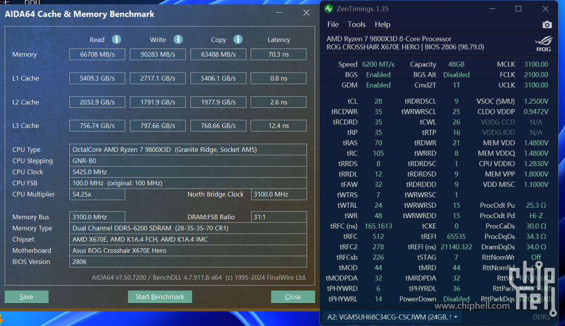Click the tREFI value 65535

(x=456, y=237)
